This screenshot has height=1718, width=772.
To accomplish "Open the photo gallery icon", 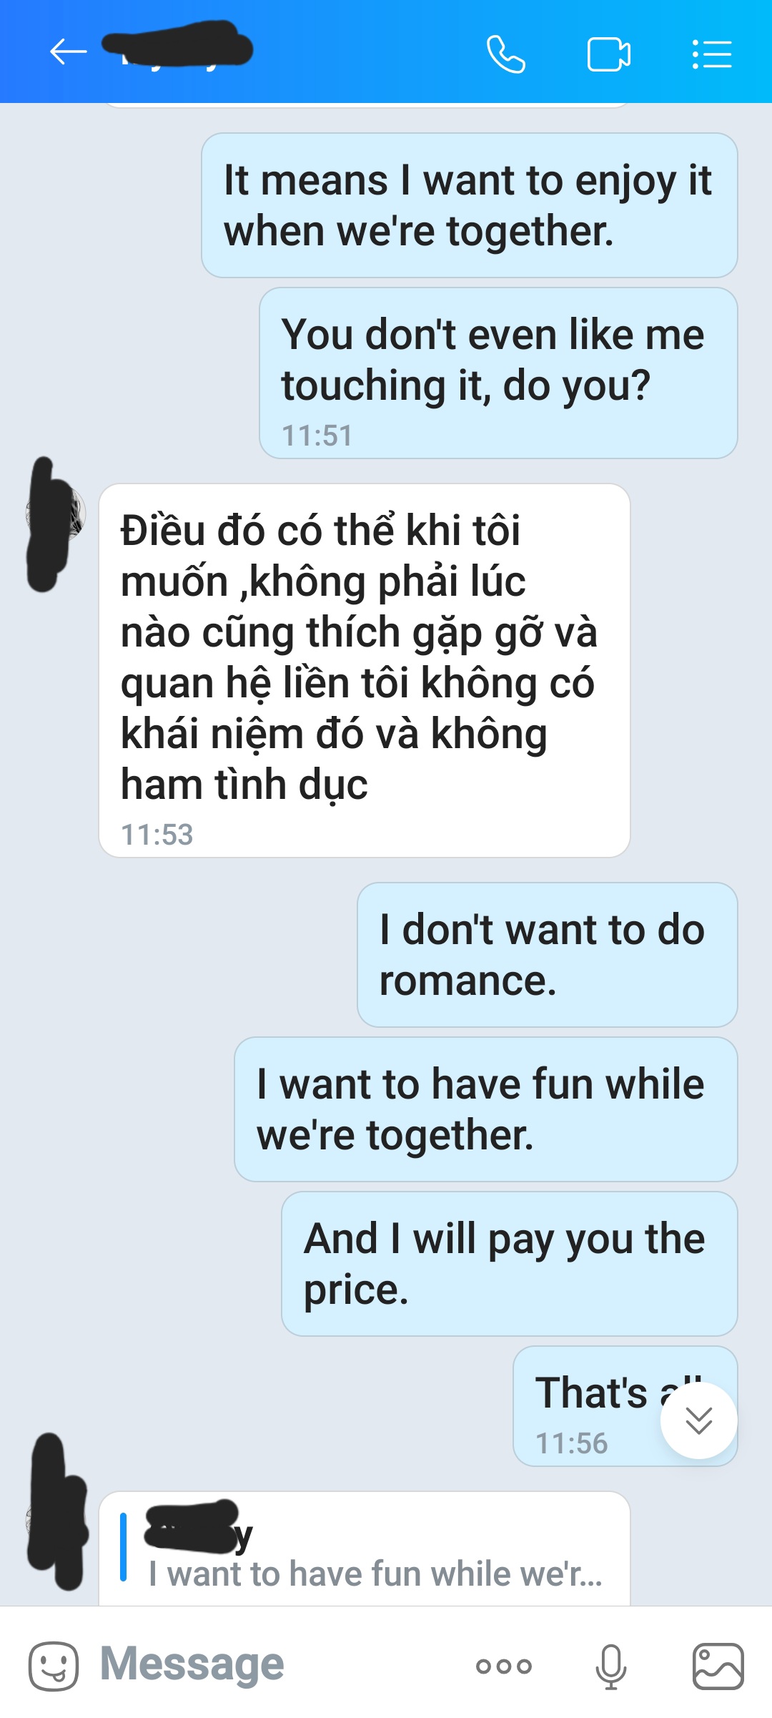I will click(718, 1666).
